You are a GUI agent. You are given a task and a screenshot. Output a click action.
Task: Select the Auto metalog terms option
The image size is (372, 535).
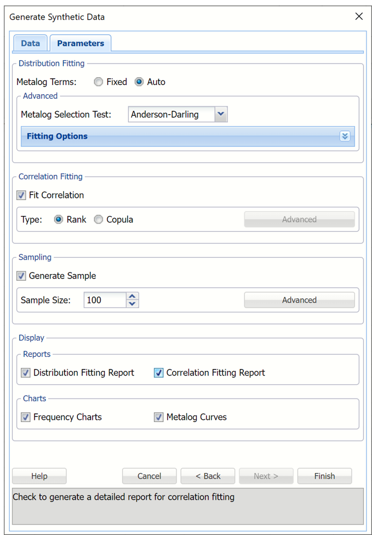(x=139, y=82)
